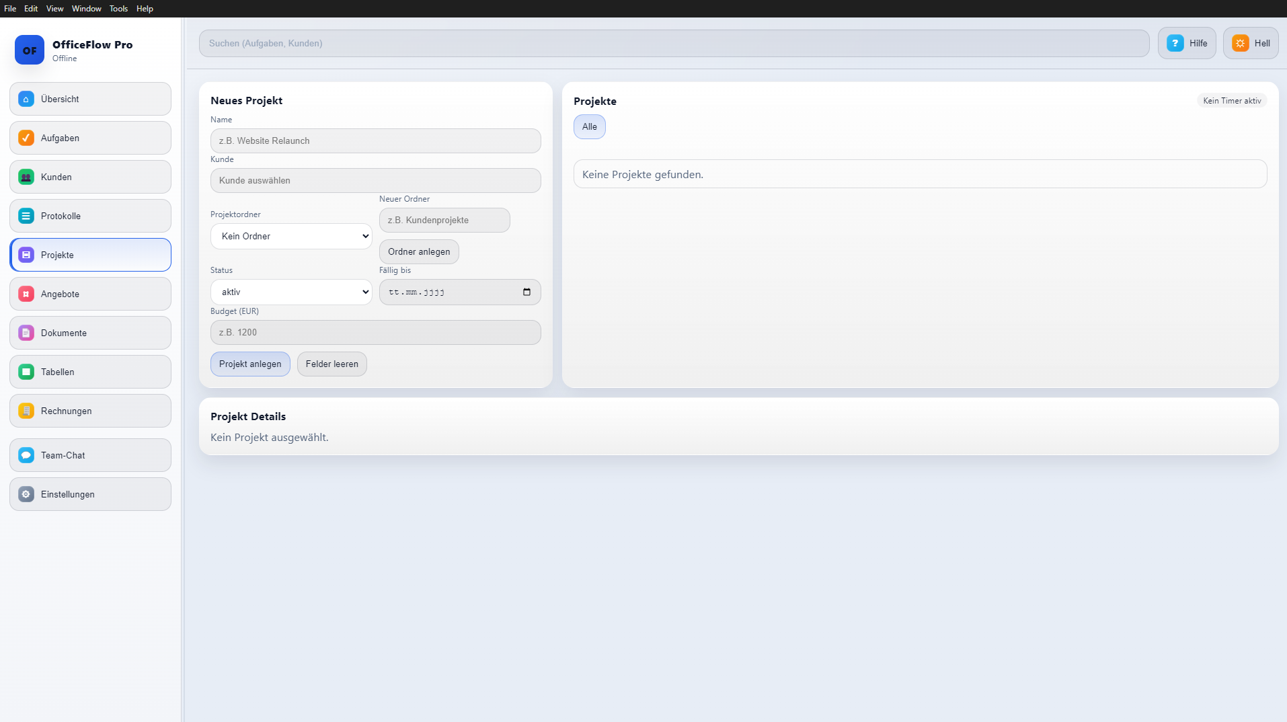Click the Projekt anlegen button
This screenshot has width=1287, height=722.
[250, 364]
